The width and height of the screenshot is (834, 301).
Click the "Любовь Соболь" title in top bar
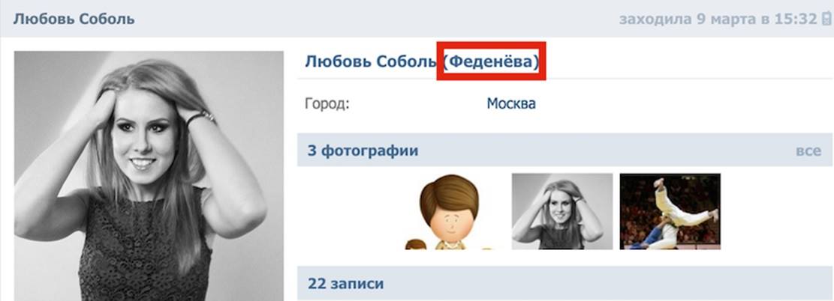point(74,19)
